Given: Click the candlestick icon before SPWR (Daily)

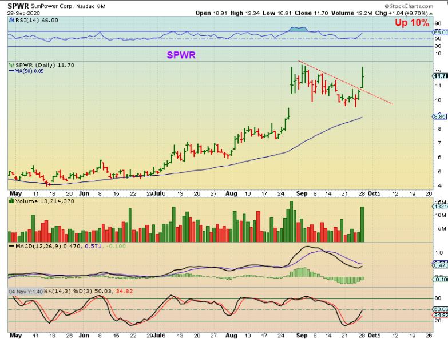Looking at the screenshot, I should (11, 65).
